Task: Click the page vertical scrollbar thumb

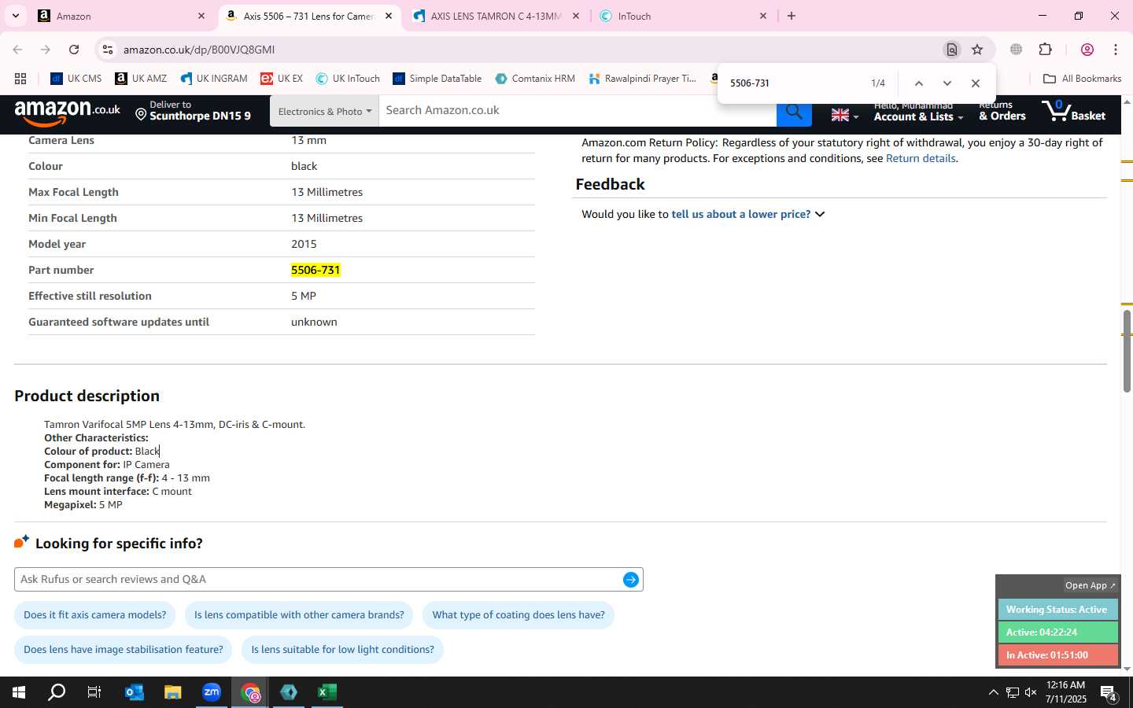Action: (1127, 351)
